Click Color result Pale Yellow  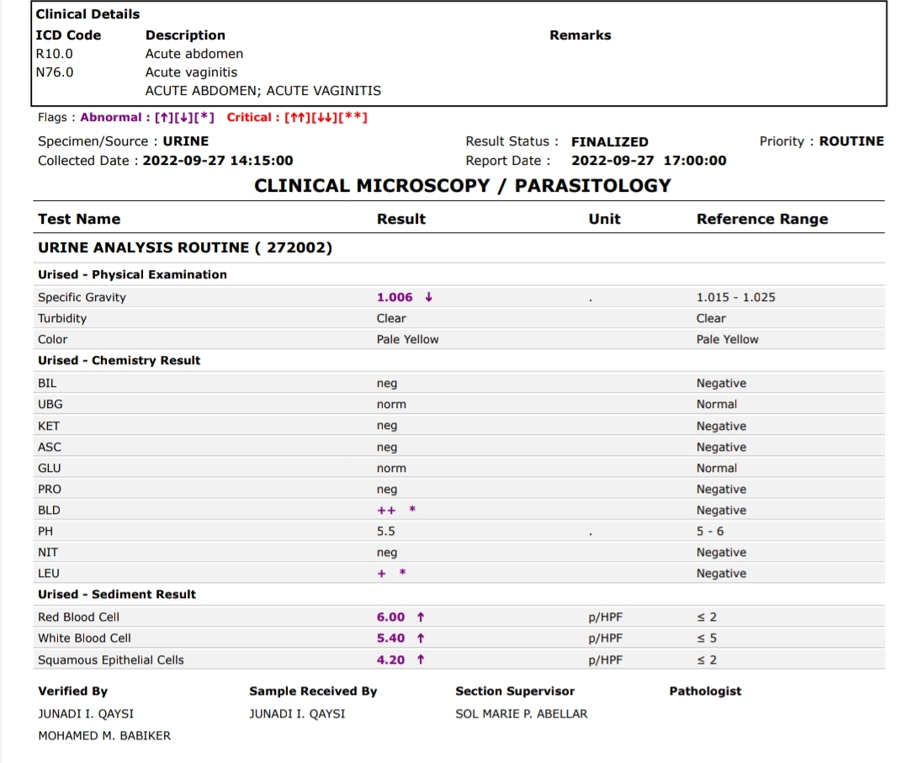click(407, 340)
